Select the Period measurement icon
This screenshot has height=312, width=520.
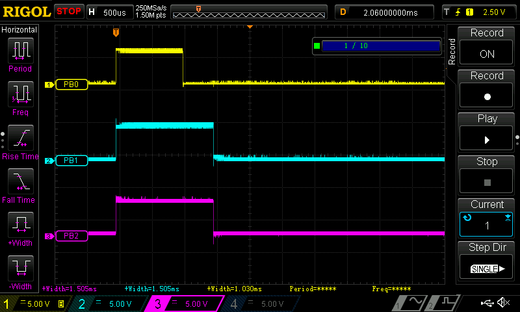click(x=21, y=51)
